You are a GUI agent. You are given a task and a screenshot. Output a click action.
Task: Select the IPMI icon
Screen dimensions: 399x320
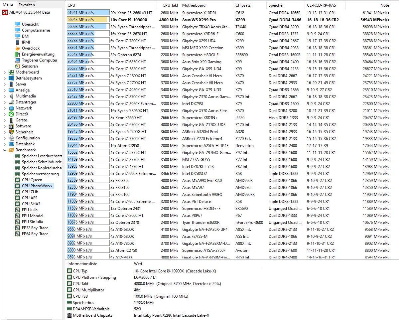[x=18, y=42]
